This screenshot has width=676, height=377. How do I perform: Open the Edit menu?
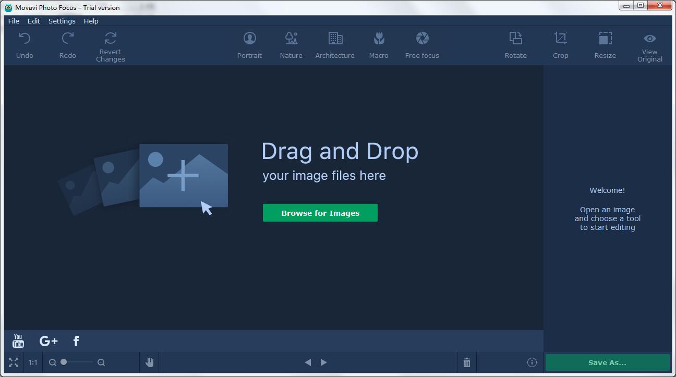coord(34,21)
